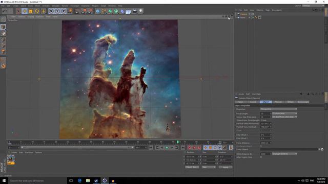Click Render to Picture Viewer icon
Viewport: 328px width, 184px height.
click(x=84, y=11)
